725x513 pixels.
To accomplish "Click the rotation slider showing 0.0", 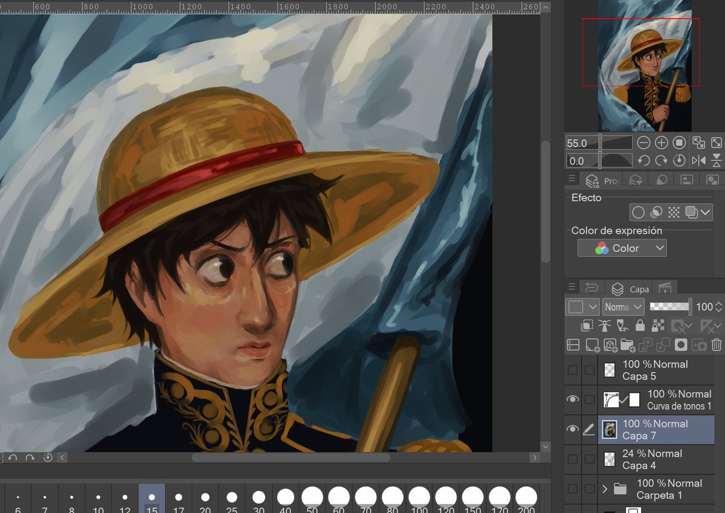I will [x=599, y=161].
